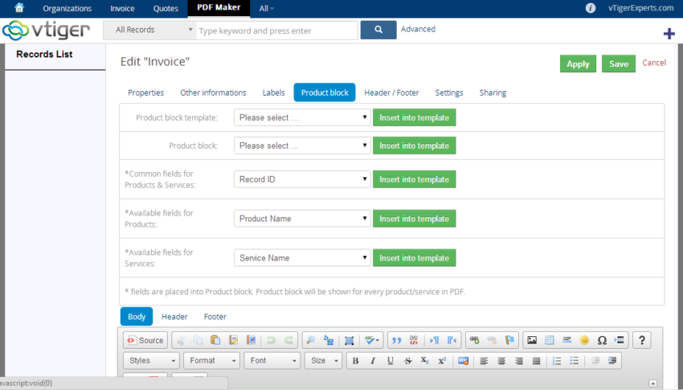Increase indent in the editor
This screenshot has height=390, width=683.
click(x=612, y=361)
